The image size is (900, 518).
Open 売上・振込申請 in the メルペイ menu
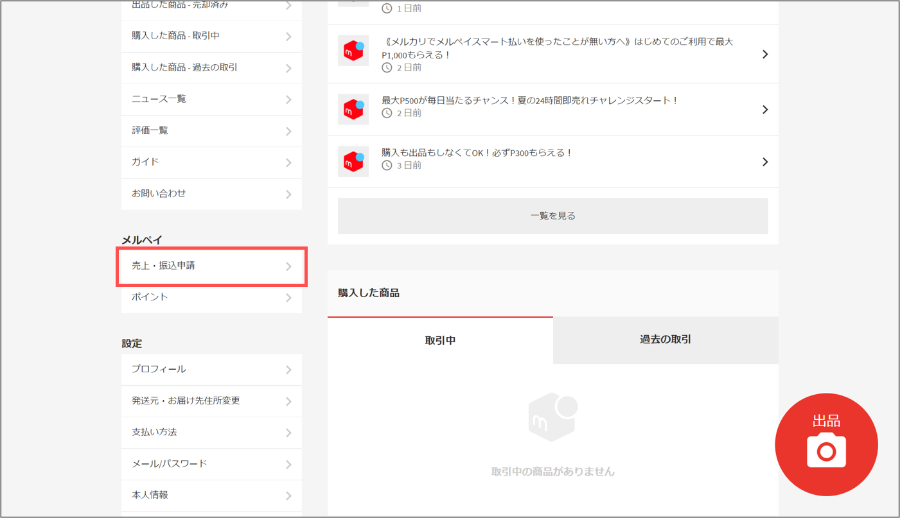[x=211, y=266]
